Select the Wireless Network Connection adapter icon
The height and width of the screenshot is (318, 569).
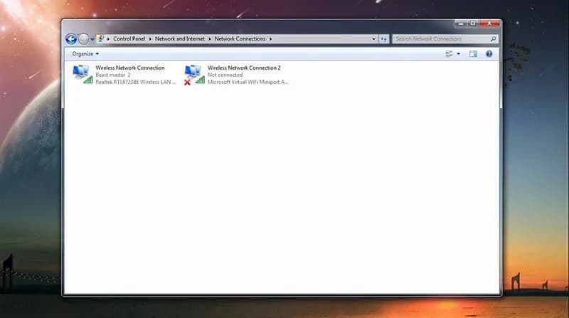[x=83, y=75]
